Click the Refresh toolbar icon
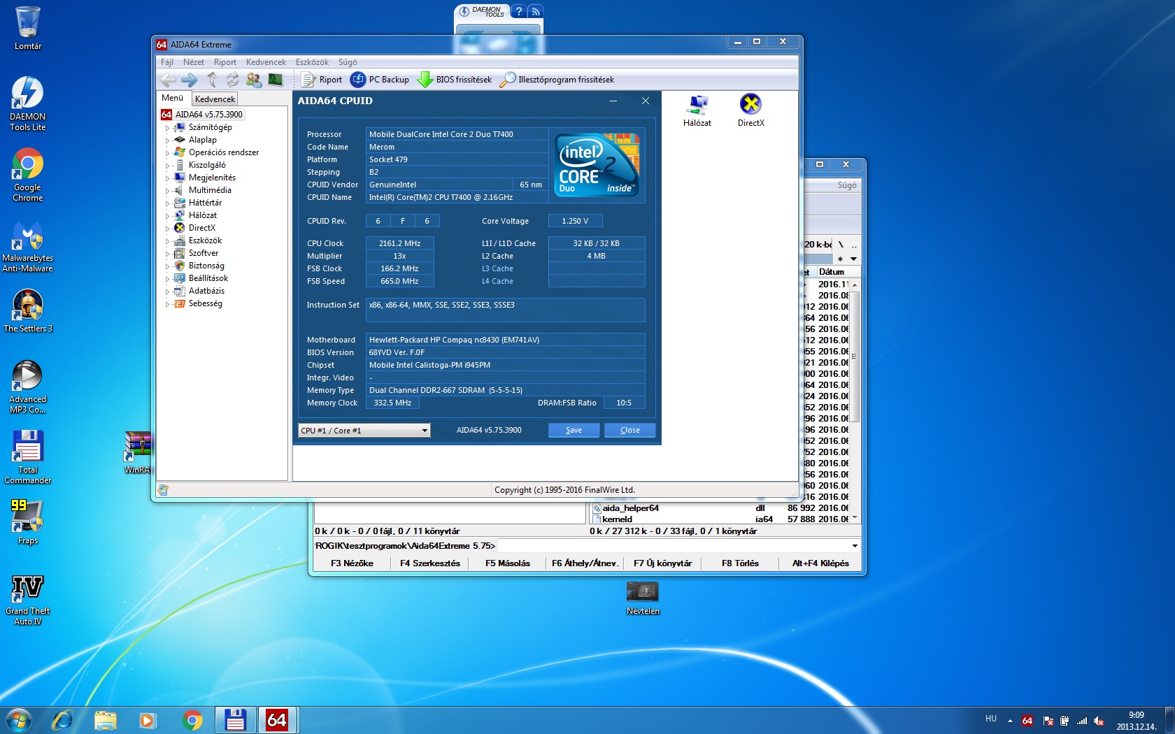This screenshot has height=734, width=1175. (232, 80)
